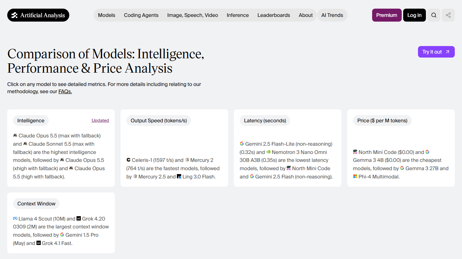Click the "Grok 4.1 Fast" model name

[x=57, y=243]
